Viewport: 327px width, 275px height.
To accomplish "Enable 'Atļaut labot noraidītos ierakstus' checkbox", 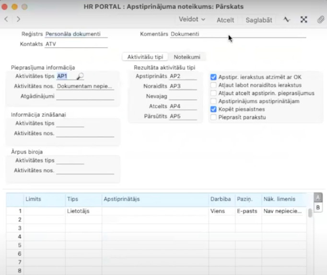I will (x=214, y=85).
